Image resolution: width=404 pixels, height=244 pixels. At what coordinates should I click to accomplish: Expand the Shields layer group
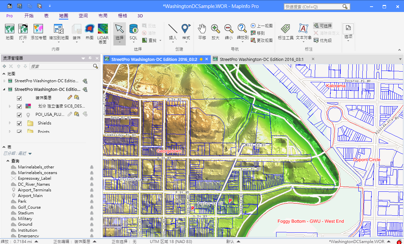coord(10,123)
